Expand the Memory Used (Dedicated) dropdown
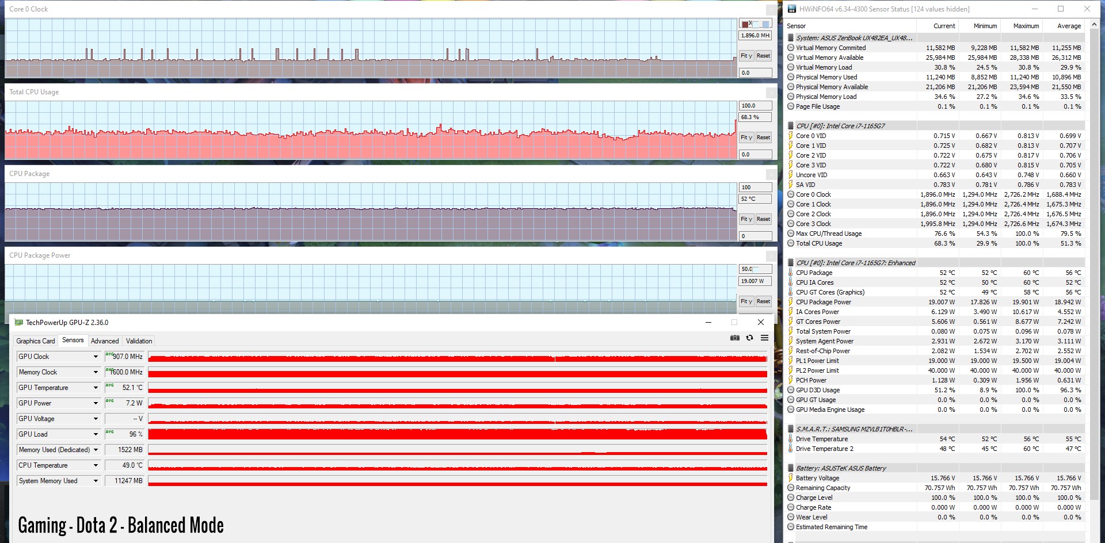 click(x=96, y=450)
